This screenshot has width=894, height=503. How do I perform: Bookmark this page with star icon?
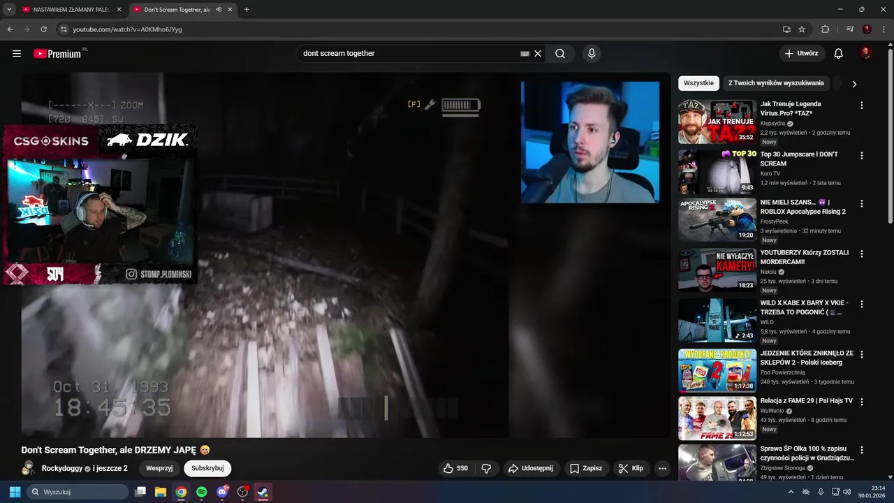(x=802, y=29)
